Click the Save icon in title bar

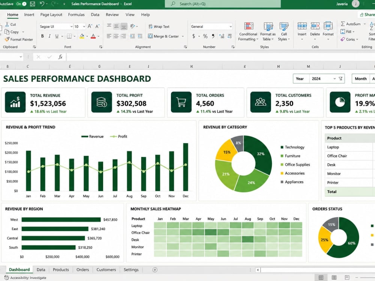pyautogui.click(x=33, y=4)
